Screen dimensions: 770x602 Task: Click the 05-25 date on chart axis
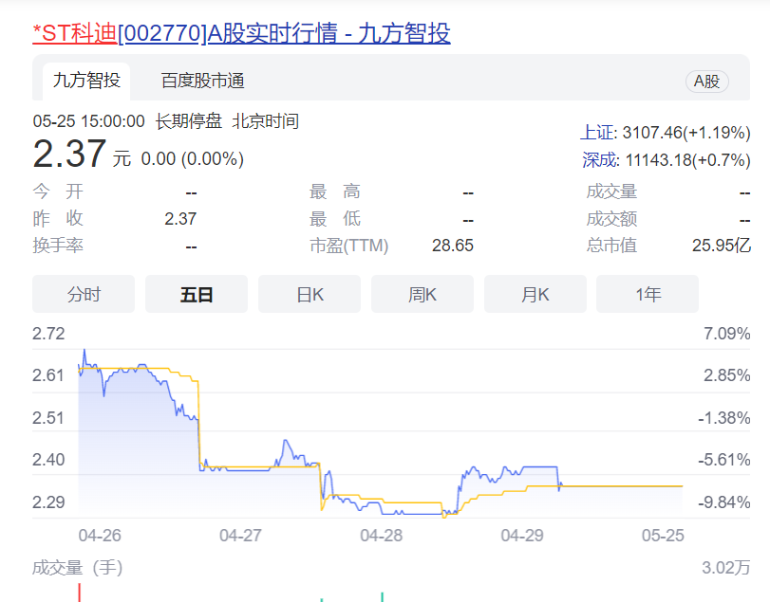coord(662,536)
